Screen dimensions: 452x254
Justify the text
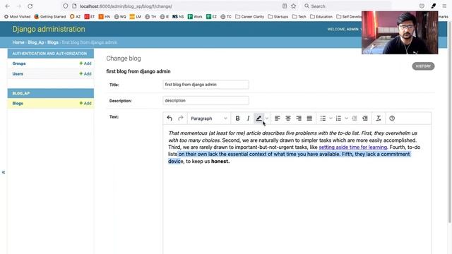point(309,119)
